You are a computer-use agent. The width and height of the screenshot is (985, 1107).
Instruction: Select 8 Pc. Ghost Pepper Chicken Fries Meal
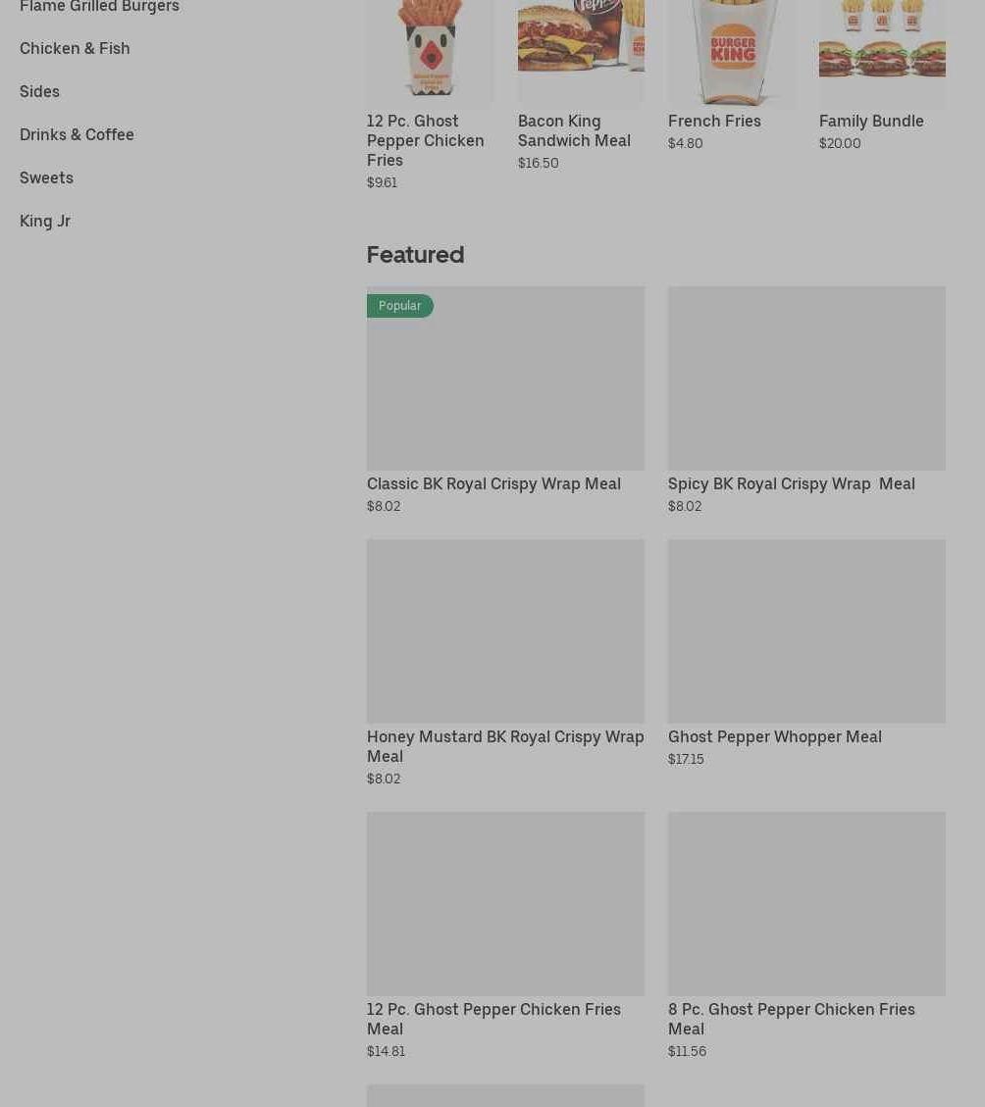click(792, 1019)
